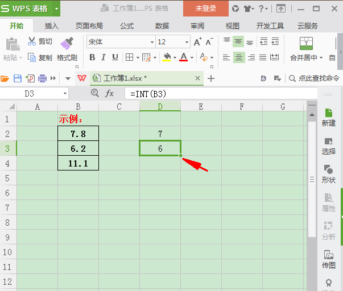Click the 未登录 login button
The height and width of the screenshot is (291, 343).
(x=205, y=9)
